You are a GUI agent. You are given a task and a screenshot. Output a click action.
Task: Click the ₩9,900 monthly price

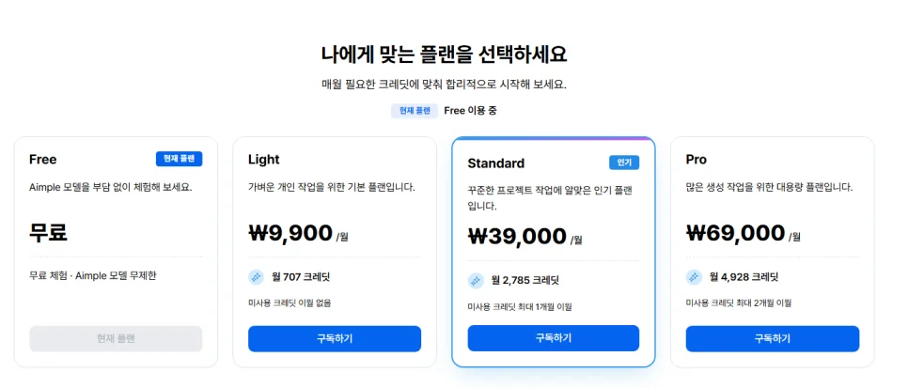(x=299, y=233)
